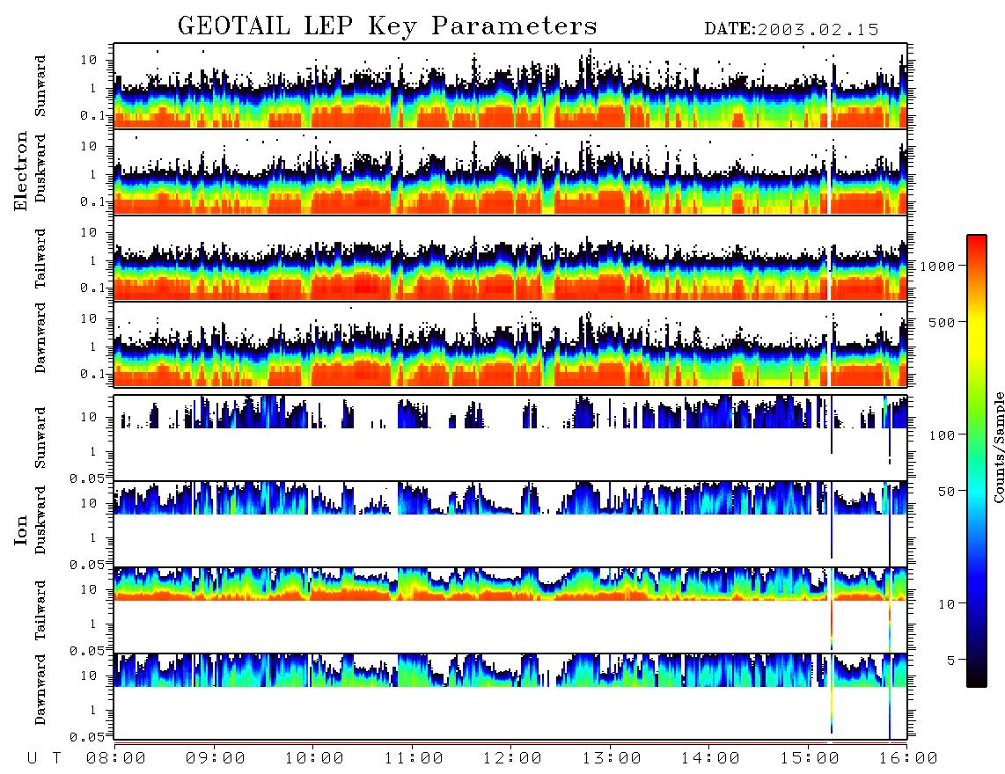The width and height of the screenshot is (1005, 774).
Task: Click the 08:00 time axis label
Action: tap(116, 758)
